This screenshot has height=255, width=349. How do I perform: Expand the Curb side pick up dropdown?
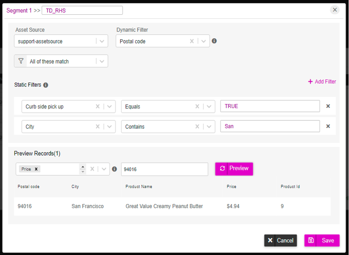click(109, 106)
